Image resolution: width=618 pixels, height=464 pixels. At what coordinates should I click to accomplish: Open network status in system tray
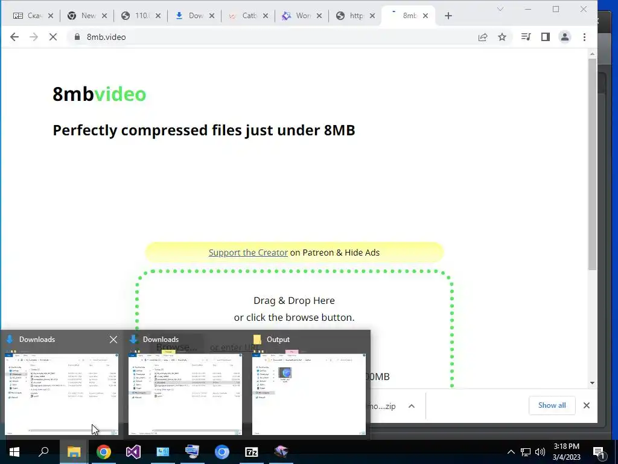[x=526, y=452]
